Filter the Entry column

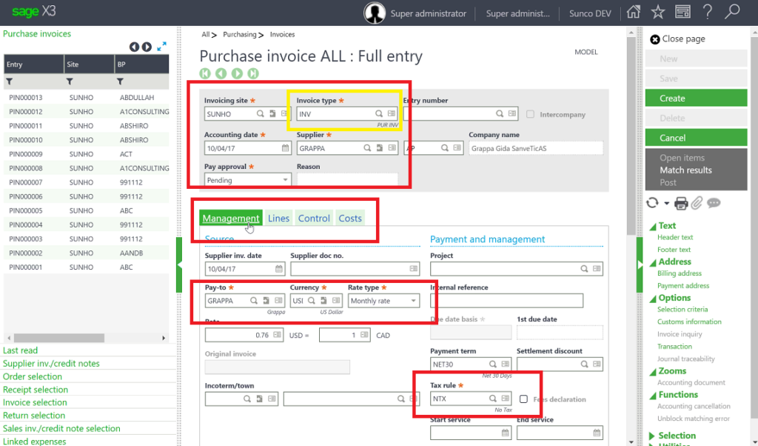tap(9, 81)
